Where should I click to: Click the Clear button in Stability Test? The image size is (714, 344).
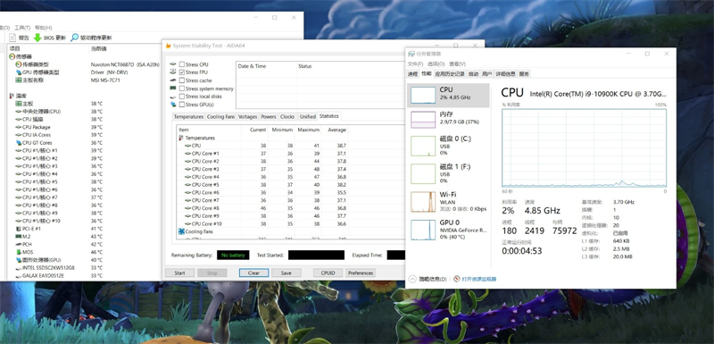[x=253, y=273]
